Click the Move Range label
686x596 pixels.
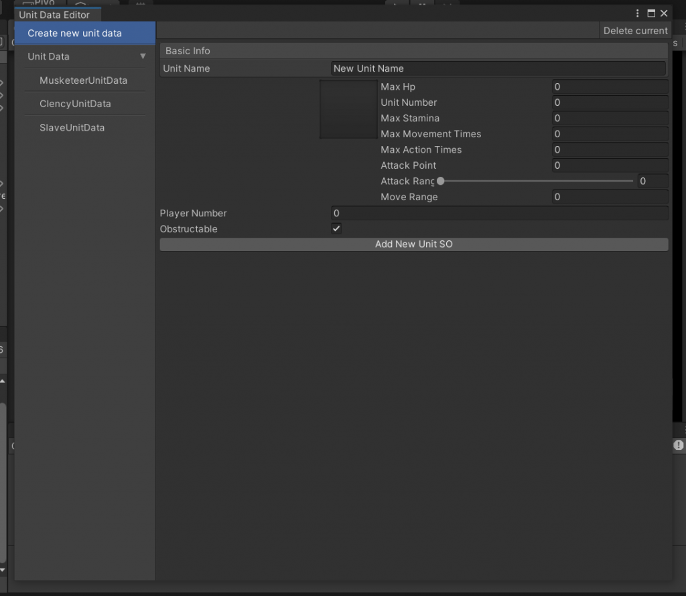[409, 197]
